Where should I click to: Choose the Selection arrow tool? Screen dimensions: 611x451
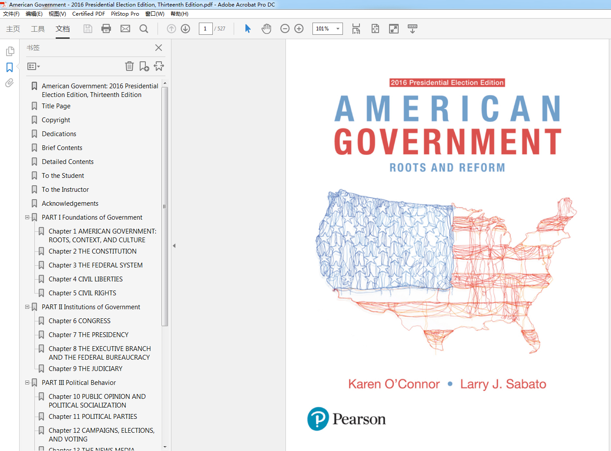point(248,29)
